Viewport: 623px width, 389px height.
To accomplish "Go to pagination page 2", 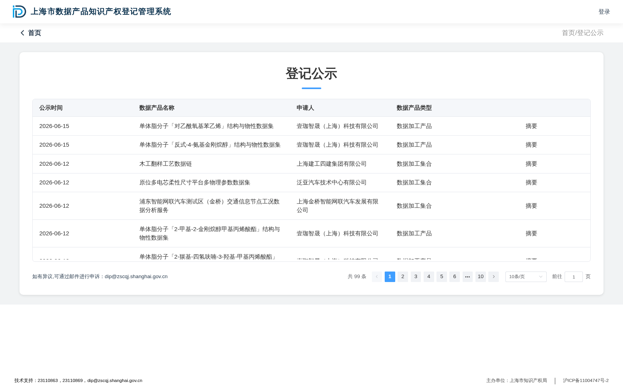I will 403,277.
